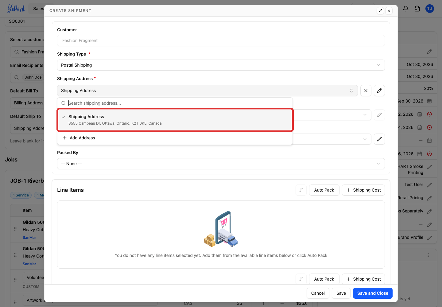Open the Shipping Address combo box
The height and width of the screenshot is (307, 442).
pos(207,91)
